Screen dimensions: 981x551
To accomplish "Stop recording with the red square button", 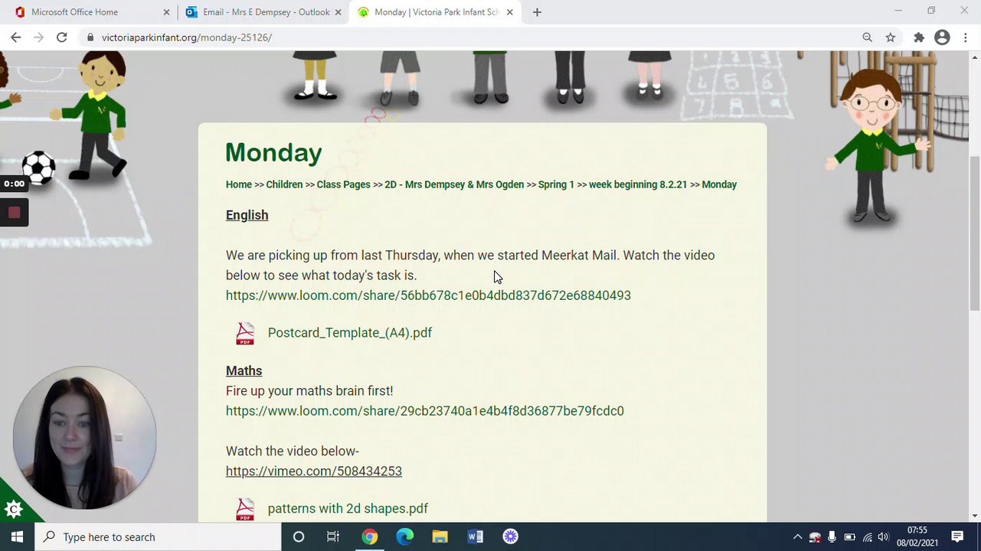I will 14,213.
